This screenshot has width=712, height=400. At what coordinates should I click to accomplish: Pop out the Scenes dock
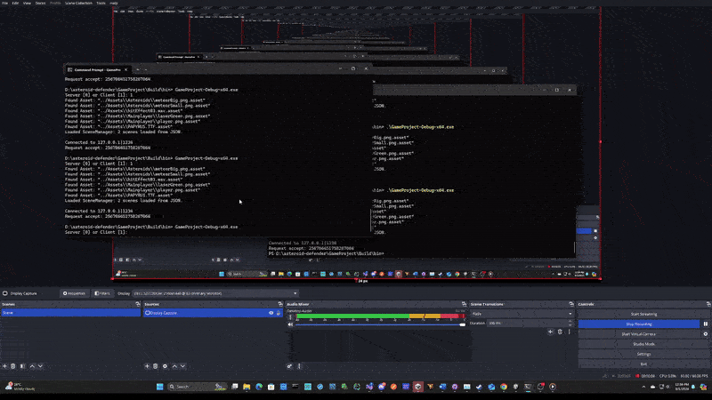(x=138, y=304)
